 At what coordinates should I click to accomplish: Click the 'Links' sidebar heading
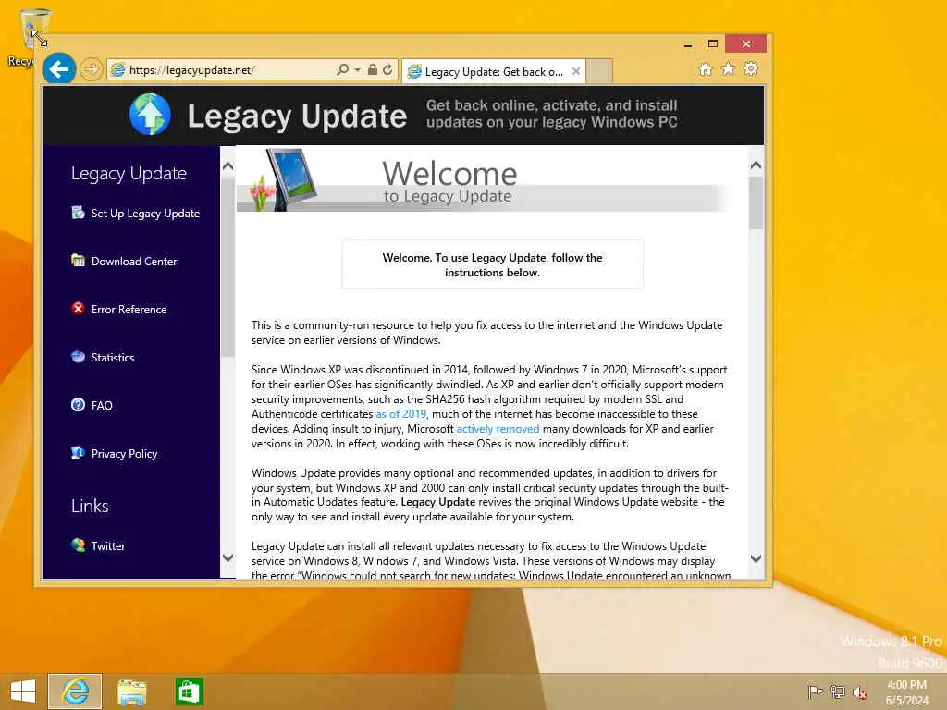pos(90,506)
